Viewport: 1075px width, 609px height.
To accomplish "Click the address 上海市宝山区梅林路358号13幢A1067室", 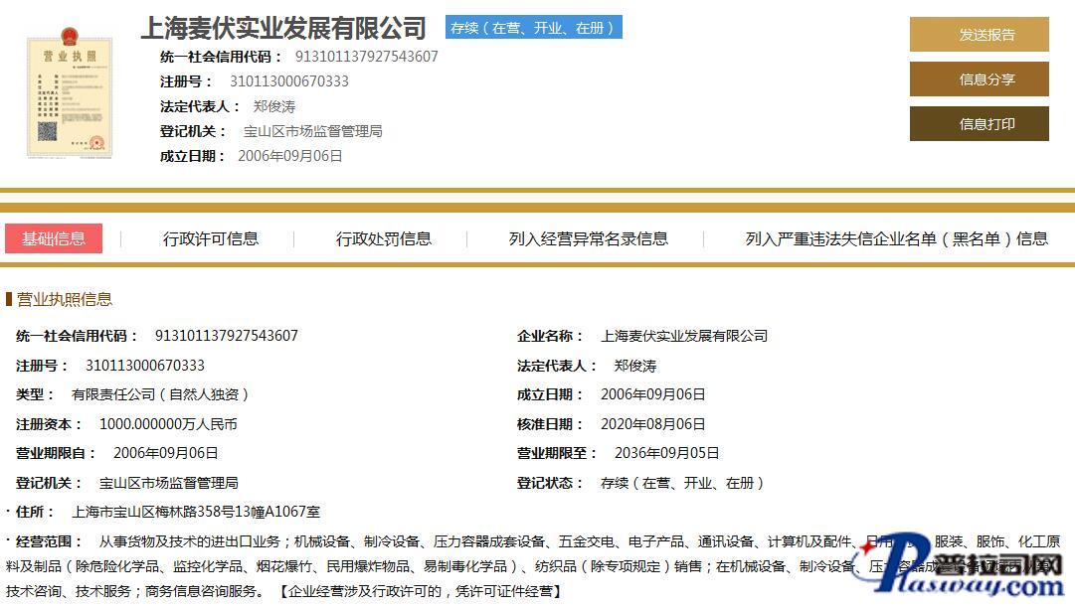I will (196, 512).
